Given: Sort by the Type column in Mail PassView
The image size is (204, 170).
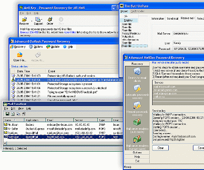Looking at the screenshot, I should [x=105, y=120].
